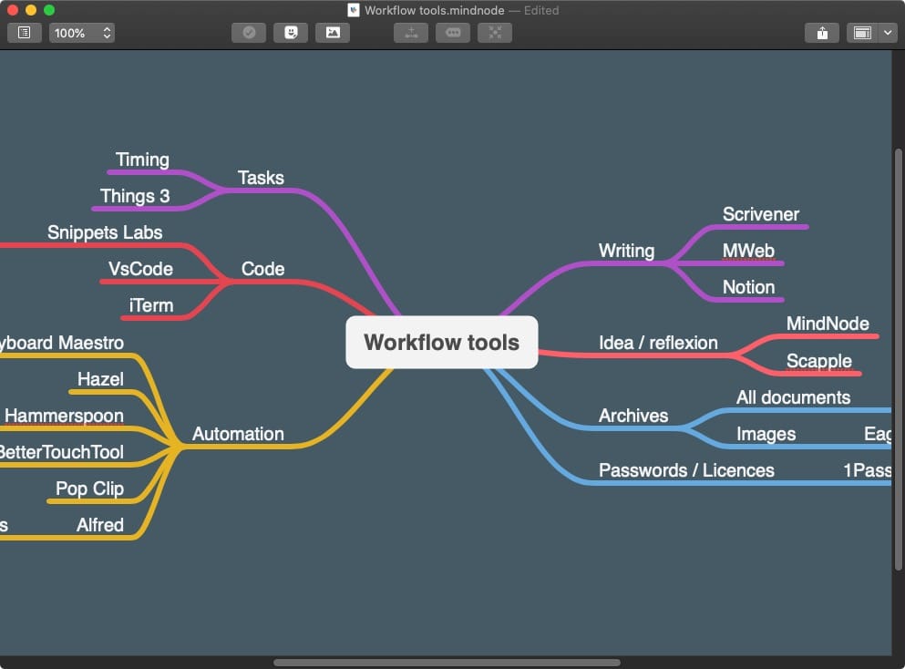Select the Archives node

pyautogui.click(x=633, y=416)
